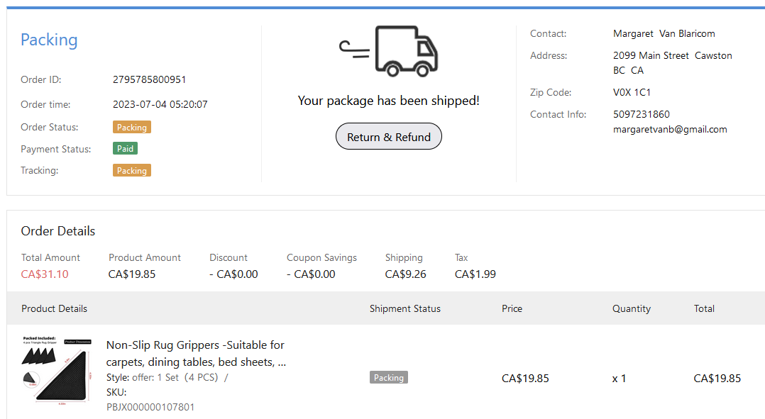Click the Packing badge beside Tracking
Screen dimensions: 765x419
pyautogui.click(x=131, y=171)
